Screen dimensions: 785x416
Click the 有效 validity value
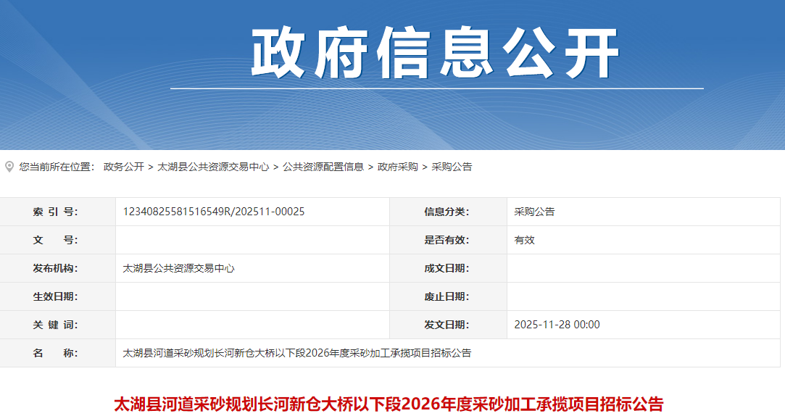(x=524, y=240)
